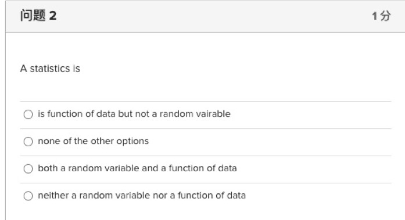Click the "分" character in the header

(x=386, y=16)
